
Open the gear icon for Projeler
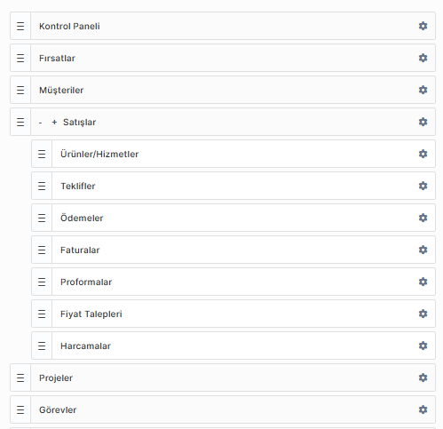423,377
